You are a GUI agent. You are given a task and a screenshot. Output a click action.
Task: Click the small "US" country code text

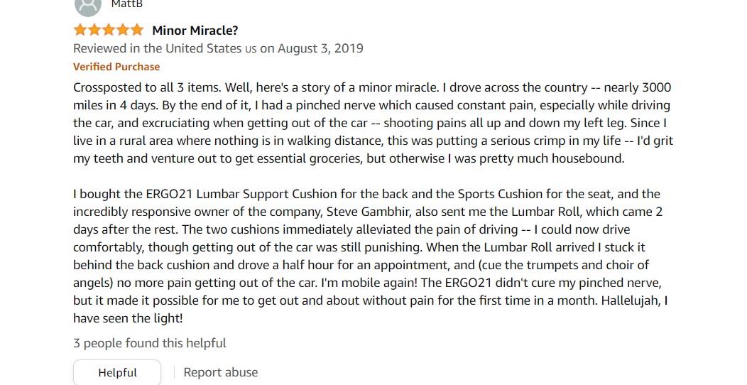click(x=251, y=49)
